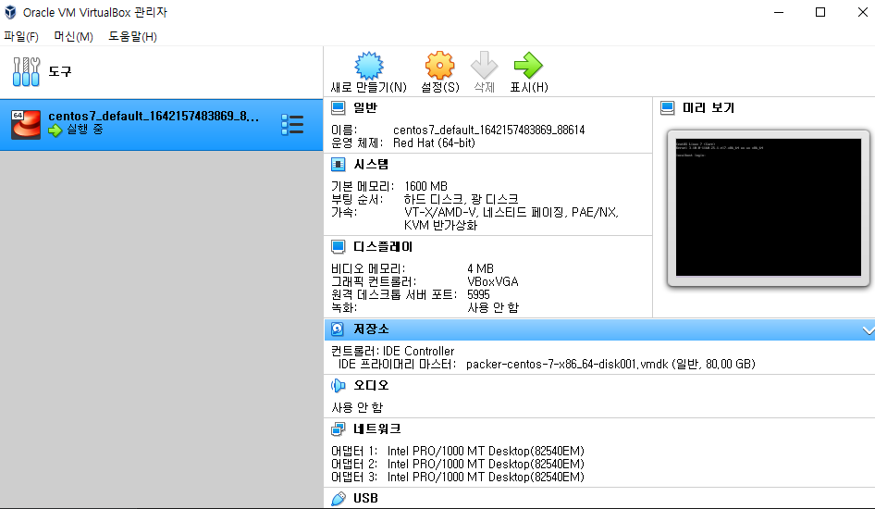Click the 시스템 section heading
This screenshot has width=875, height=509.
coord(371,164)
